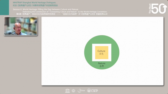Click the Session 6 World Heritage heading
168x94 pixels.
click(45, 9)
